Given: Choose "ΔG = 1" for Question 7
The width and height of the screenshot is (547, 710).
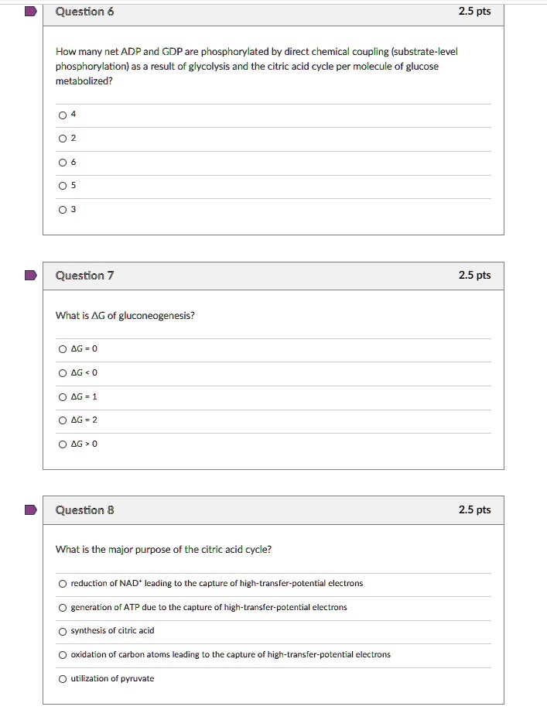Looking at the screenshot, I should [x=62, y=396].
